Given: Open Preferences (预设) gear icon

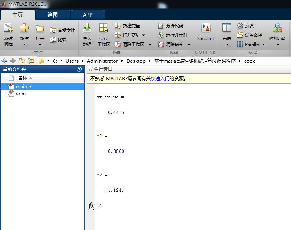Looking at the screenshot, I should click(240, 26).
